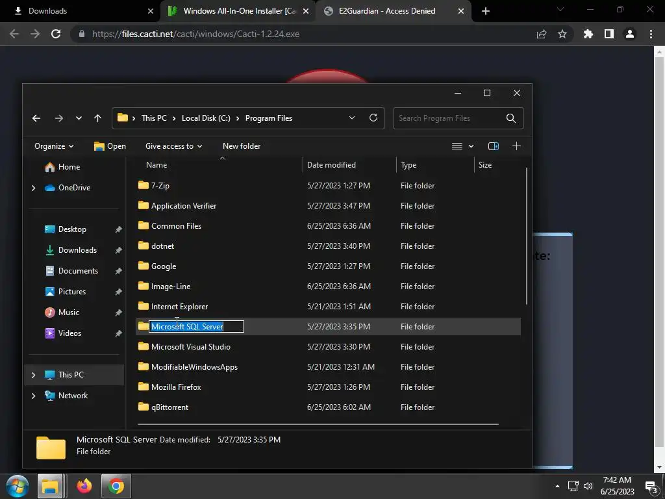Sort by the Name column header
Viewport: 665px width, 499px height.
tap(157, 164)
